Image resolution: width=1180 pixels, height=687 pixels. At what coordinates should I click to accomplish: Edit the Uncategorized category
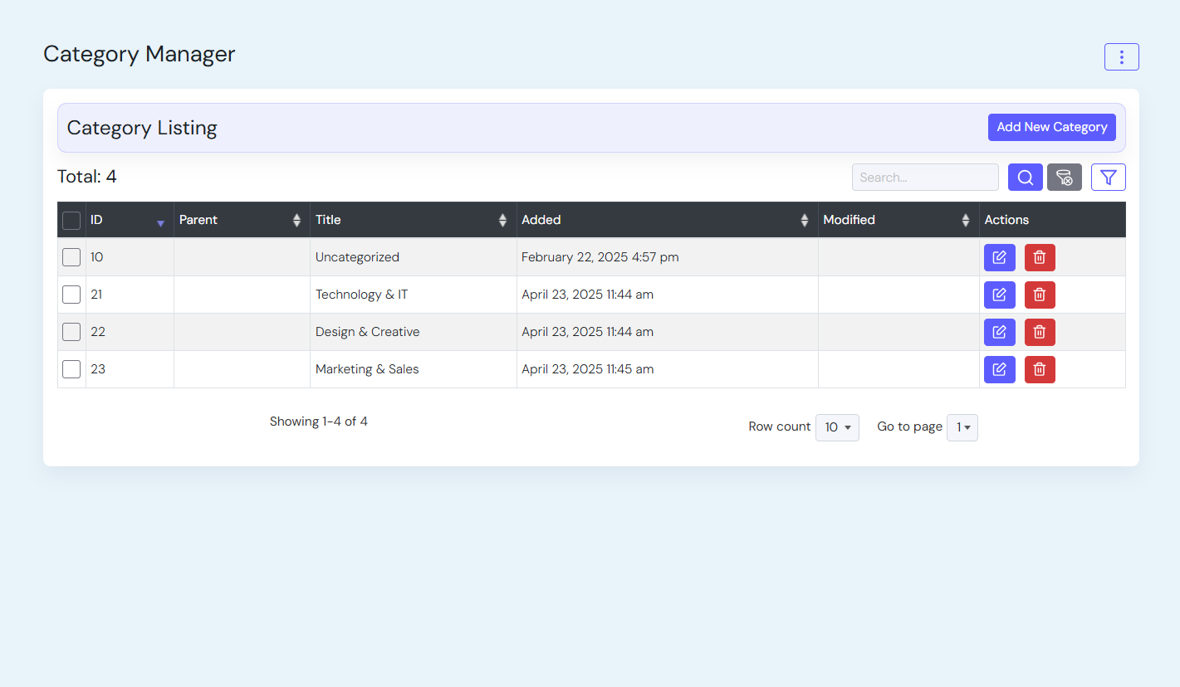(999, 258)
